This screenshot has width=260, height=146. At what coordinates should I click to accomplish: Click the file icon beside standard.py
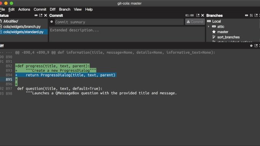click(x=1, y=32)
